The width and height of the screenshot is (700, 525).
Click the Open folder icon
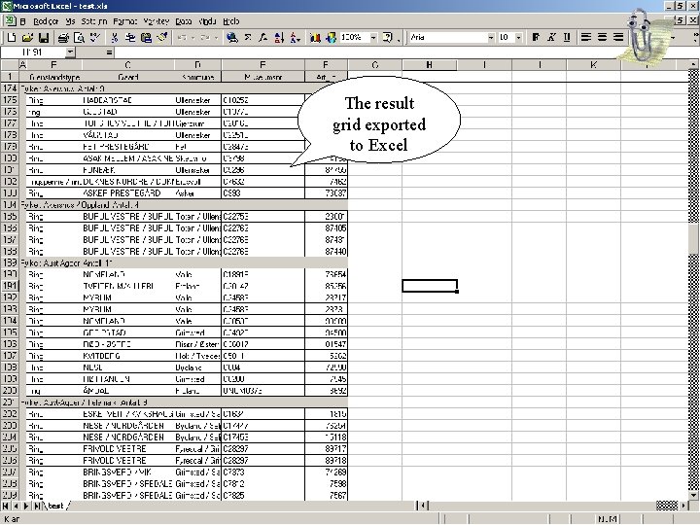click(27, 38)
